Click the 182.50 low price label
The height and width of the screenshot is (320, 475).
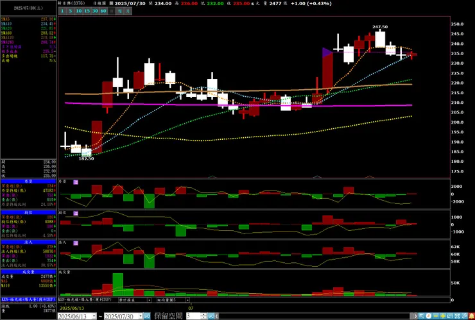pos(87,158)
